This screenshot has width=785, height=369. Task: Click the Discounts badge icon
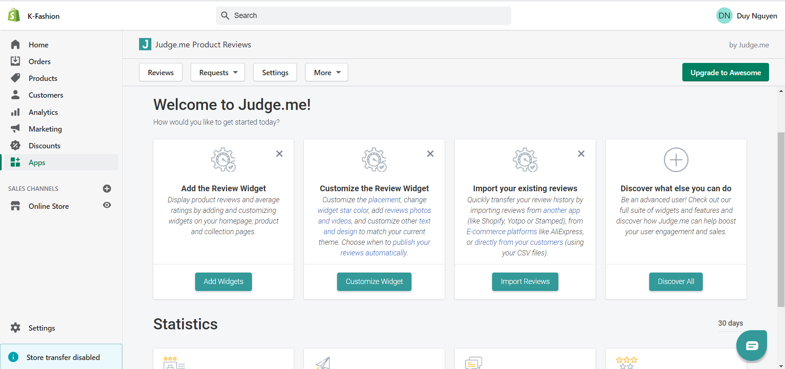tap(16, 145)
